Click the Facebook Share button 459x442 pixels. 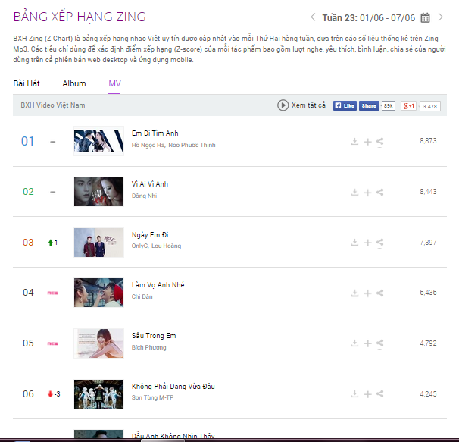pyautogui.click(x=369, y=106)
